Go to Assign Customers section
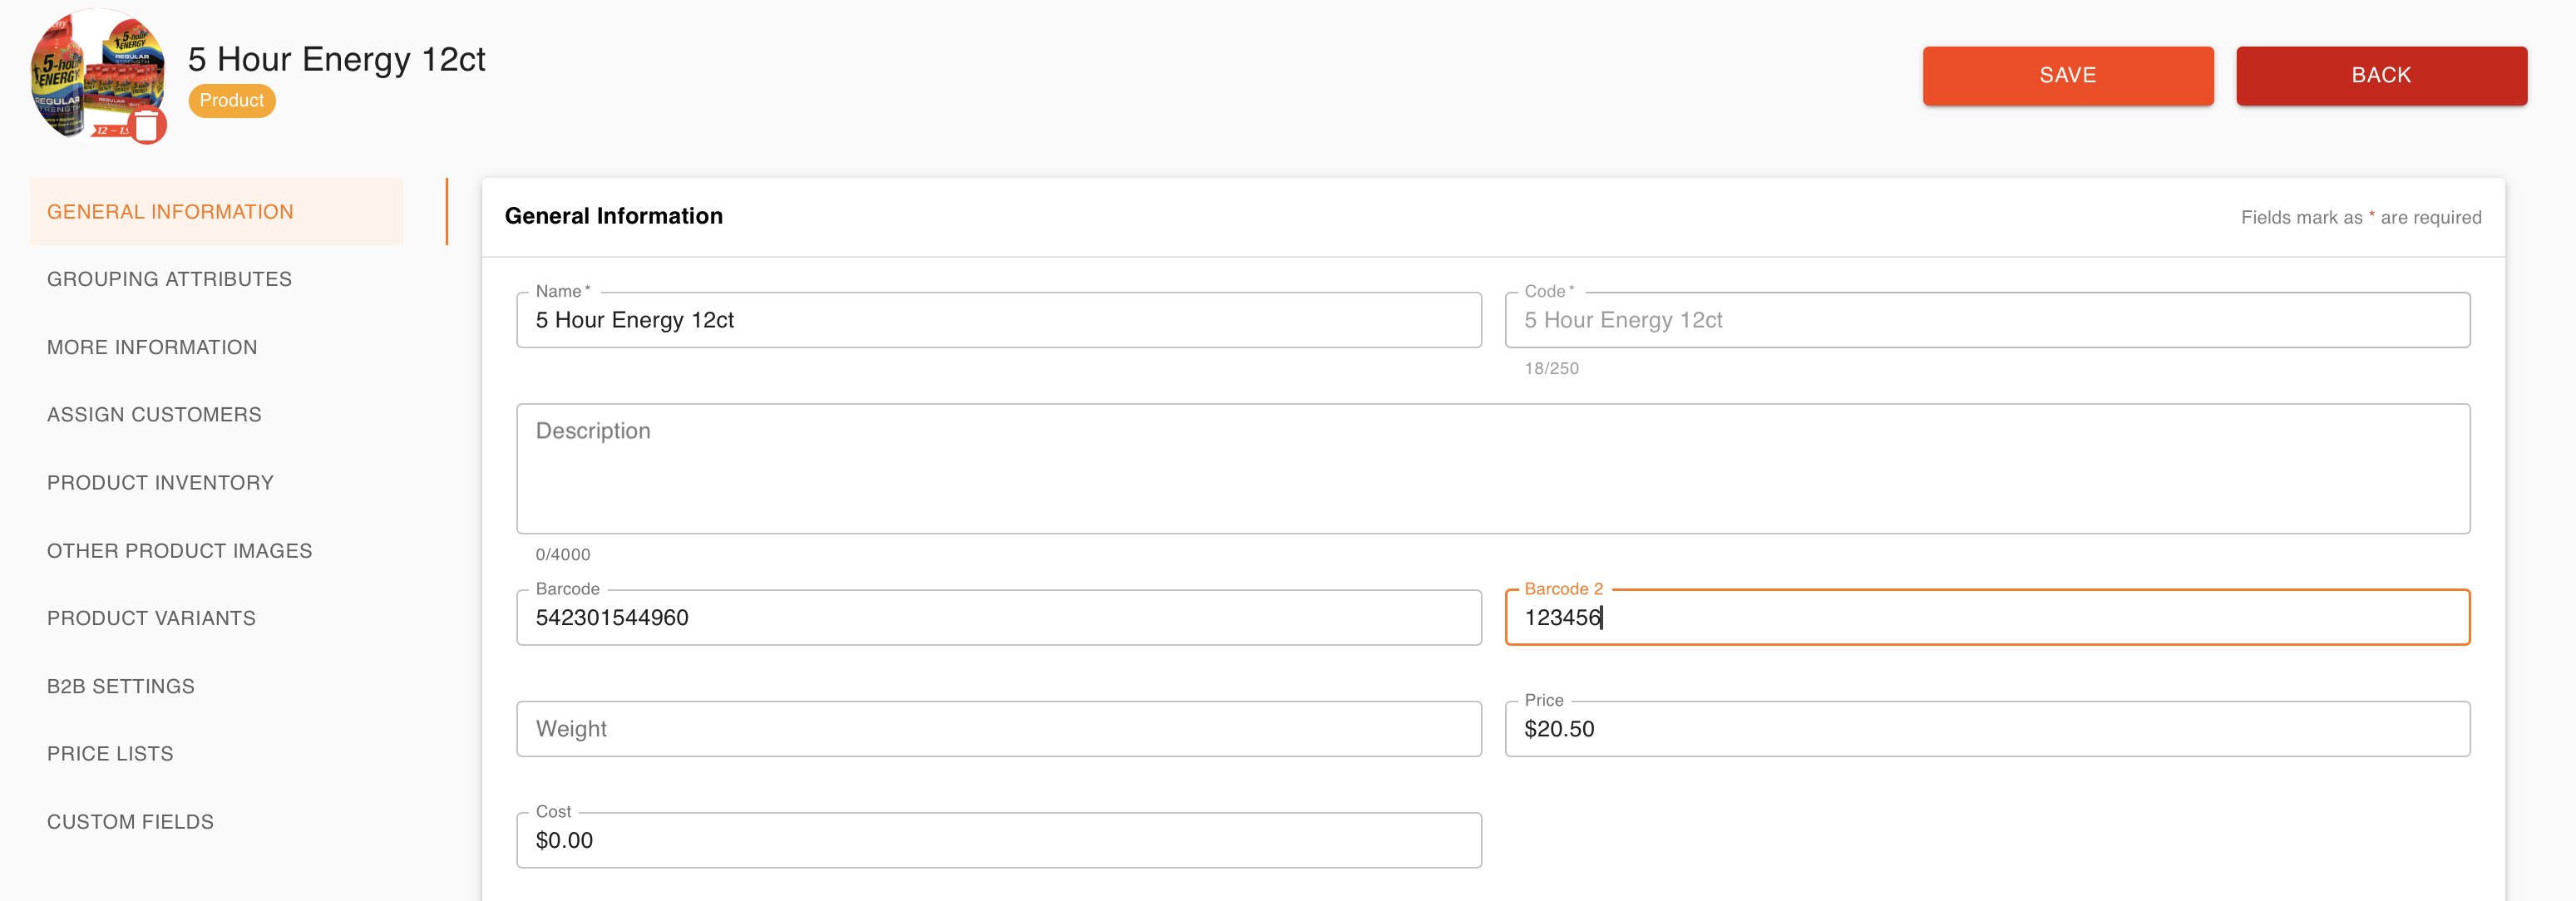 [154, 414]
